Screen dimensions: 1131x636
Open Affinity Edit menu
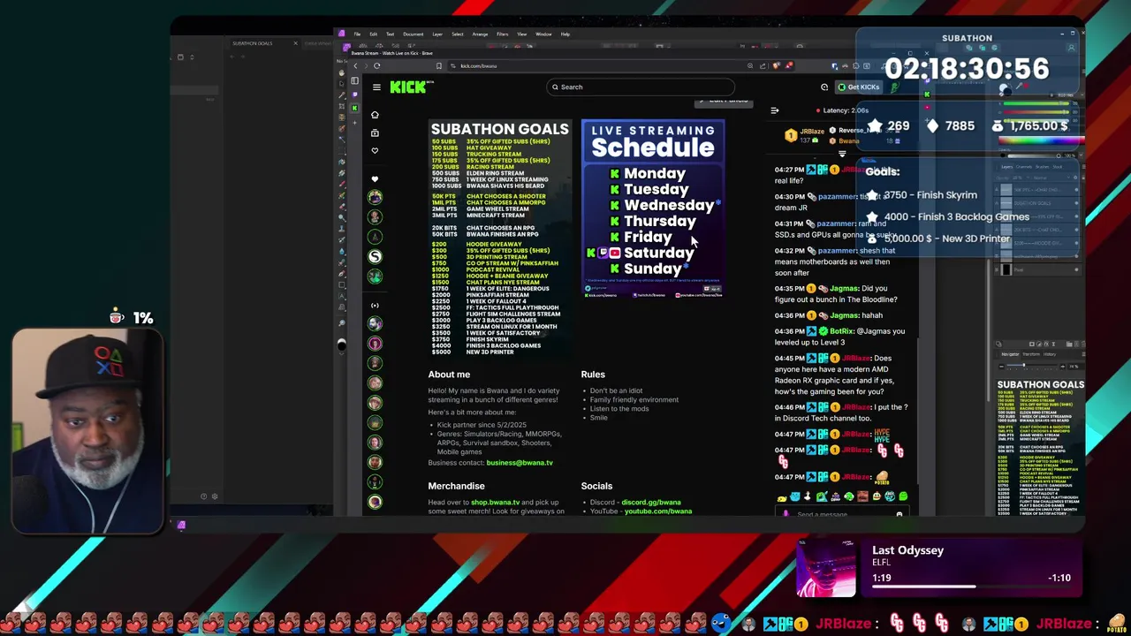point(373,34)
